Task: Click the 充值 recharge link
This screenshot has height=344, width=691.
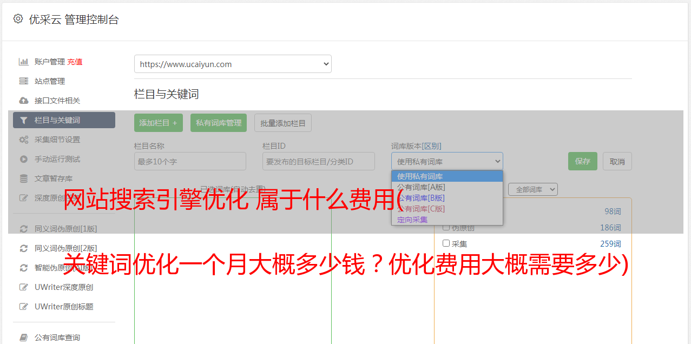Action: click(x=75, y=62)
